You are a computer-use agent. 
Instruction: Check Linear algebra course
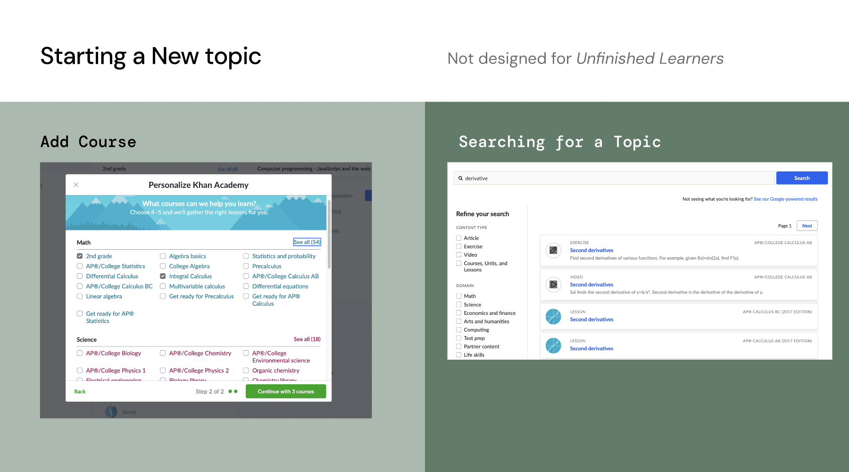click(x=80, y=296)
